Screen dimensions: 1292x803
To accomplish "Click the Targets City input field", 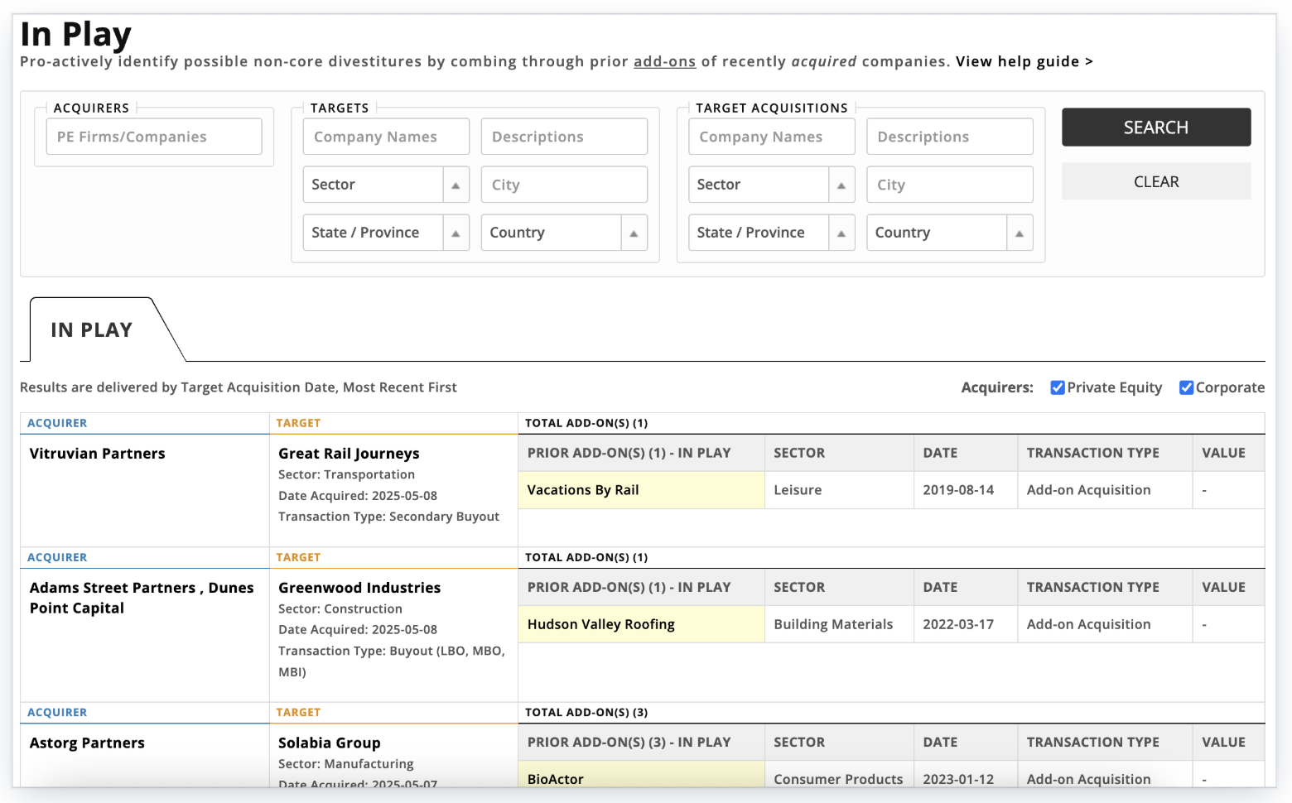I will click(564, 184).
